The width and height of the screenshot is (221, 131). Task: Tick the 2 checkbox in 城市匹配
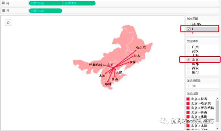(x=189, y=33)
